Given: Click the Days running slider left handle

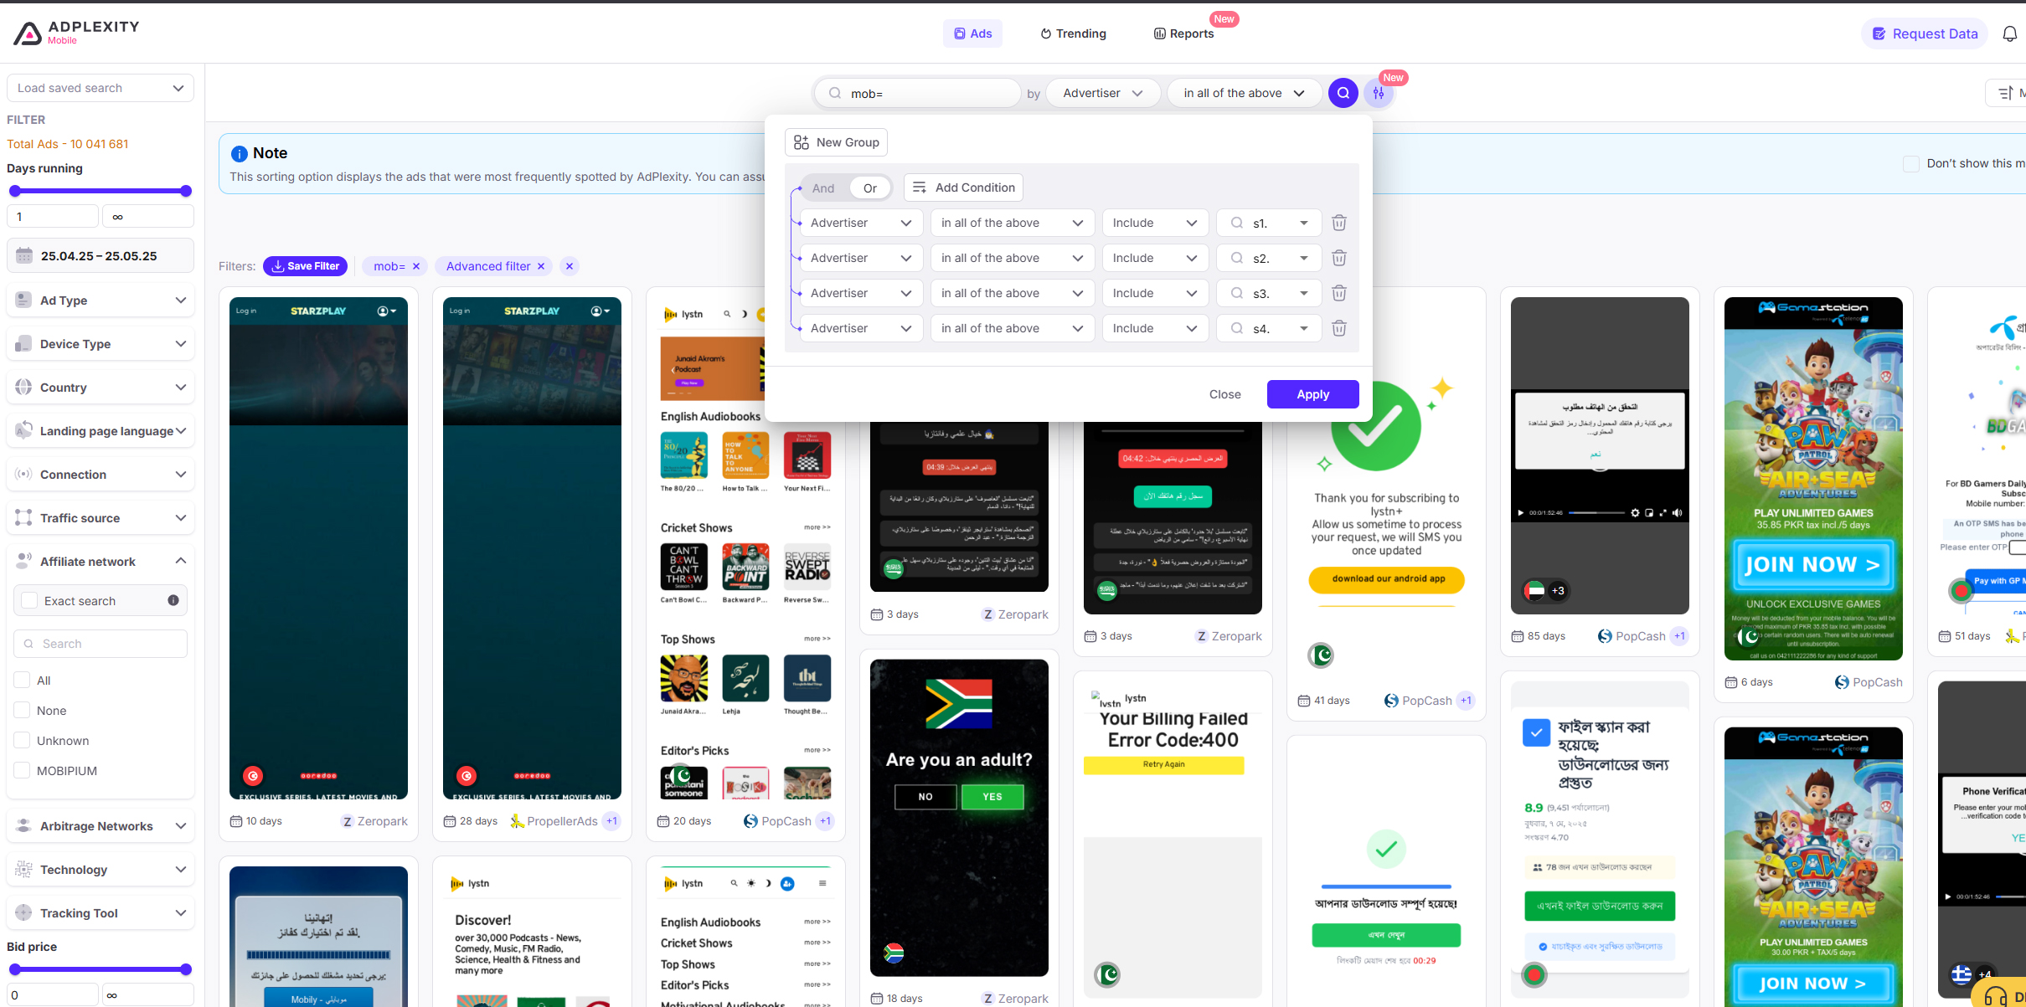Looking at the screenshot, I should click(14, 191).
